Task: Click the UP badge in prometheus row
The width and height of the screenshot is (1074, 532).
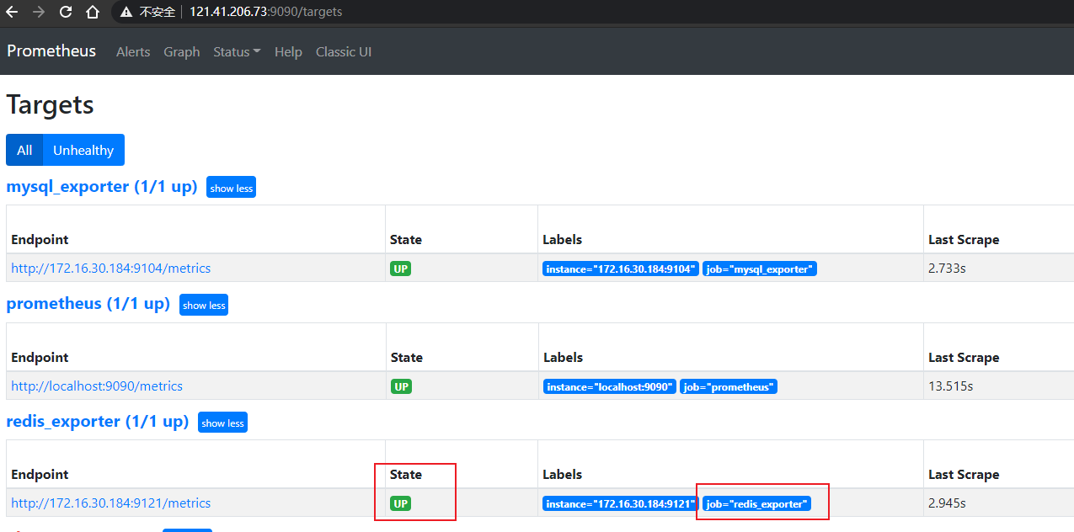Action: 401,387
